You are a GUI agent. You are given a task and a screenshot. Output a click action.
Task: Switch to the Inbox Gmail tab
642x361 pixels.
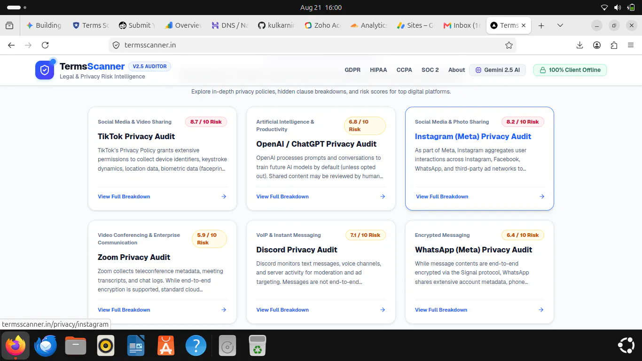pyautogui.click(x=462, y=25)
